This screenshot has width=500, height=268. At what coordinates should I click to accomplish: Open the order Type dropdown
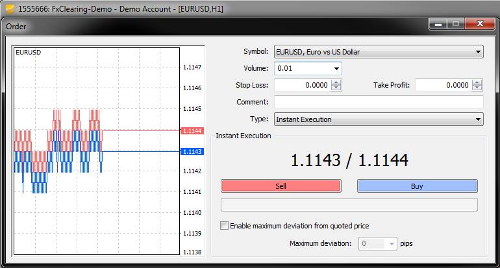point(479,119)
